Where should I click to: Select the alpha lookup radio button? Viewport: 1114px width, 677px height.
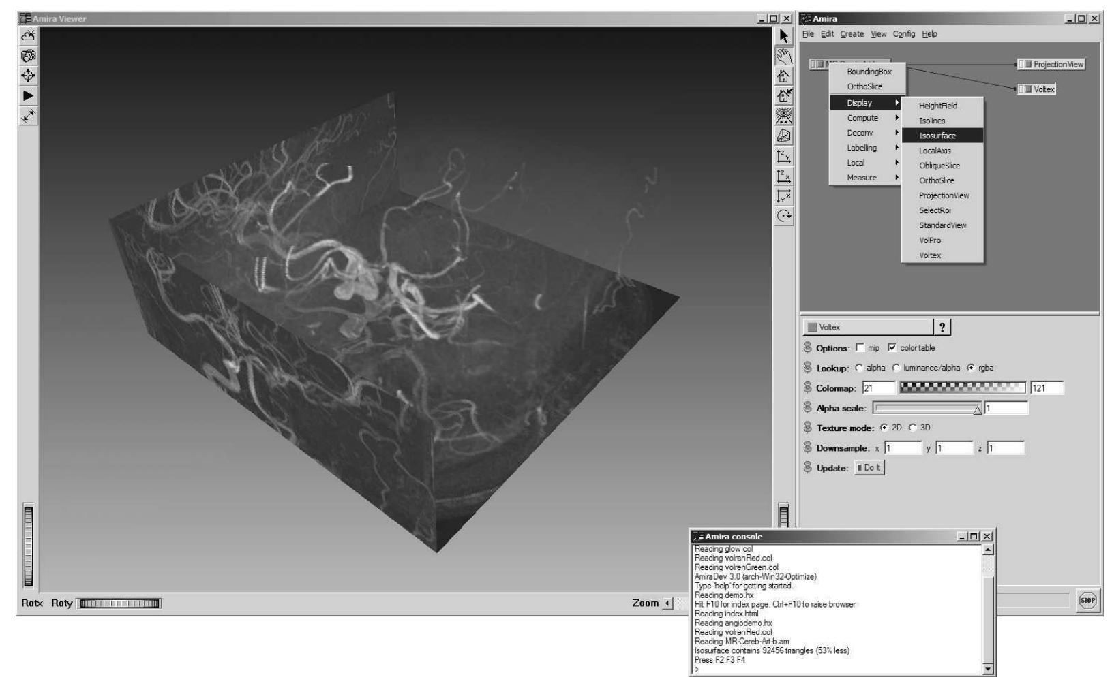tap(859, 368)
